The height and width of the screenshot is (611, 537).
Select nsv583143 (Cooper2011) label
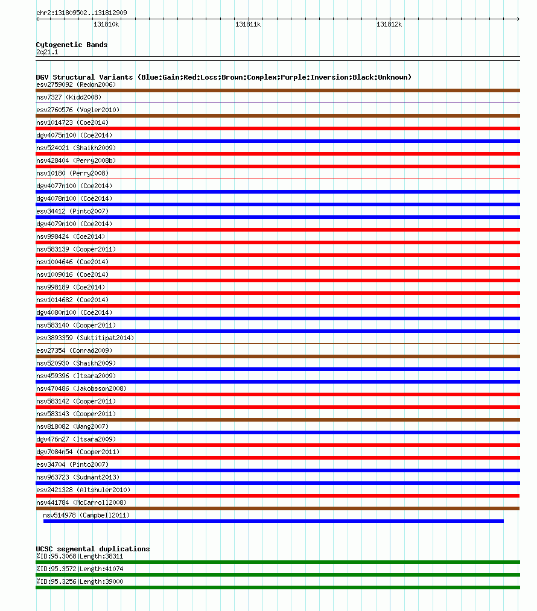point(76,414)
